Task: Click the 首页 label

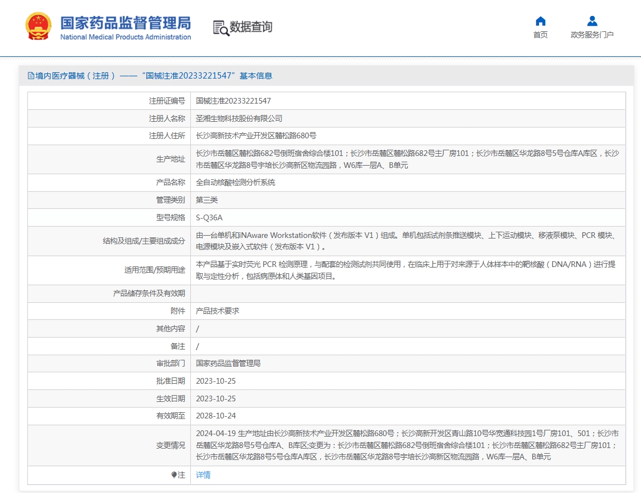Action: click(541, 35)
